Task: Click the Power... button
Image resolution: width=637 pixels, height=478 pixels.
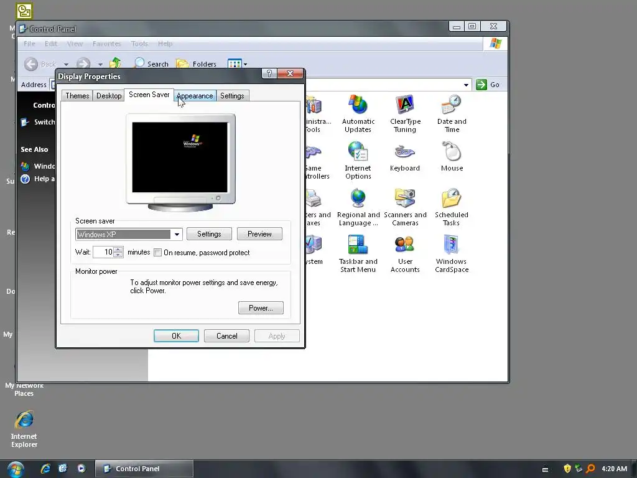Action: [261, 308]
